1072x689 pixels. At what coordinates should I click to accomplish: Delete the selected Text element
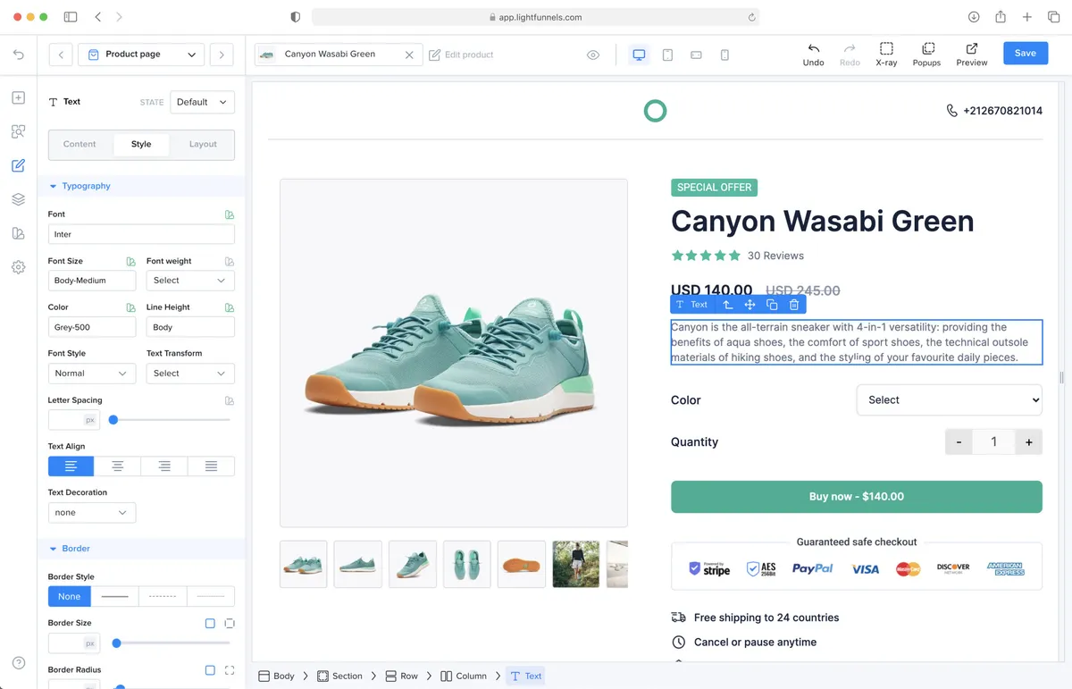(x=794, y=305)
